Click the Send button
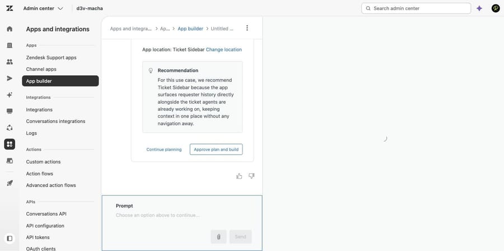The image size is (504, 251). 240,236
